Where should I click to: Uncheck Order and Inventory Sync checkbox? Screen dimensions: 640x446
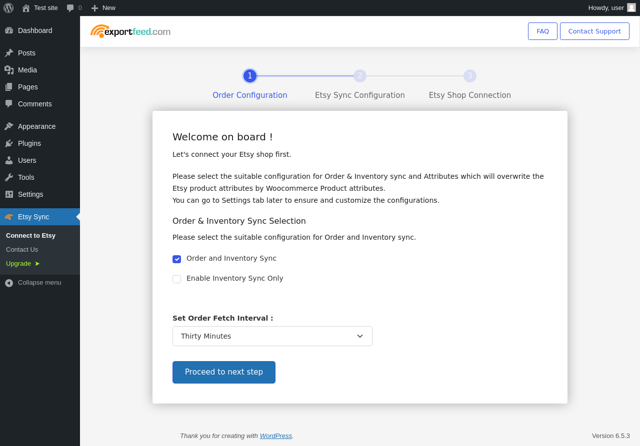176,259
